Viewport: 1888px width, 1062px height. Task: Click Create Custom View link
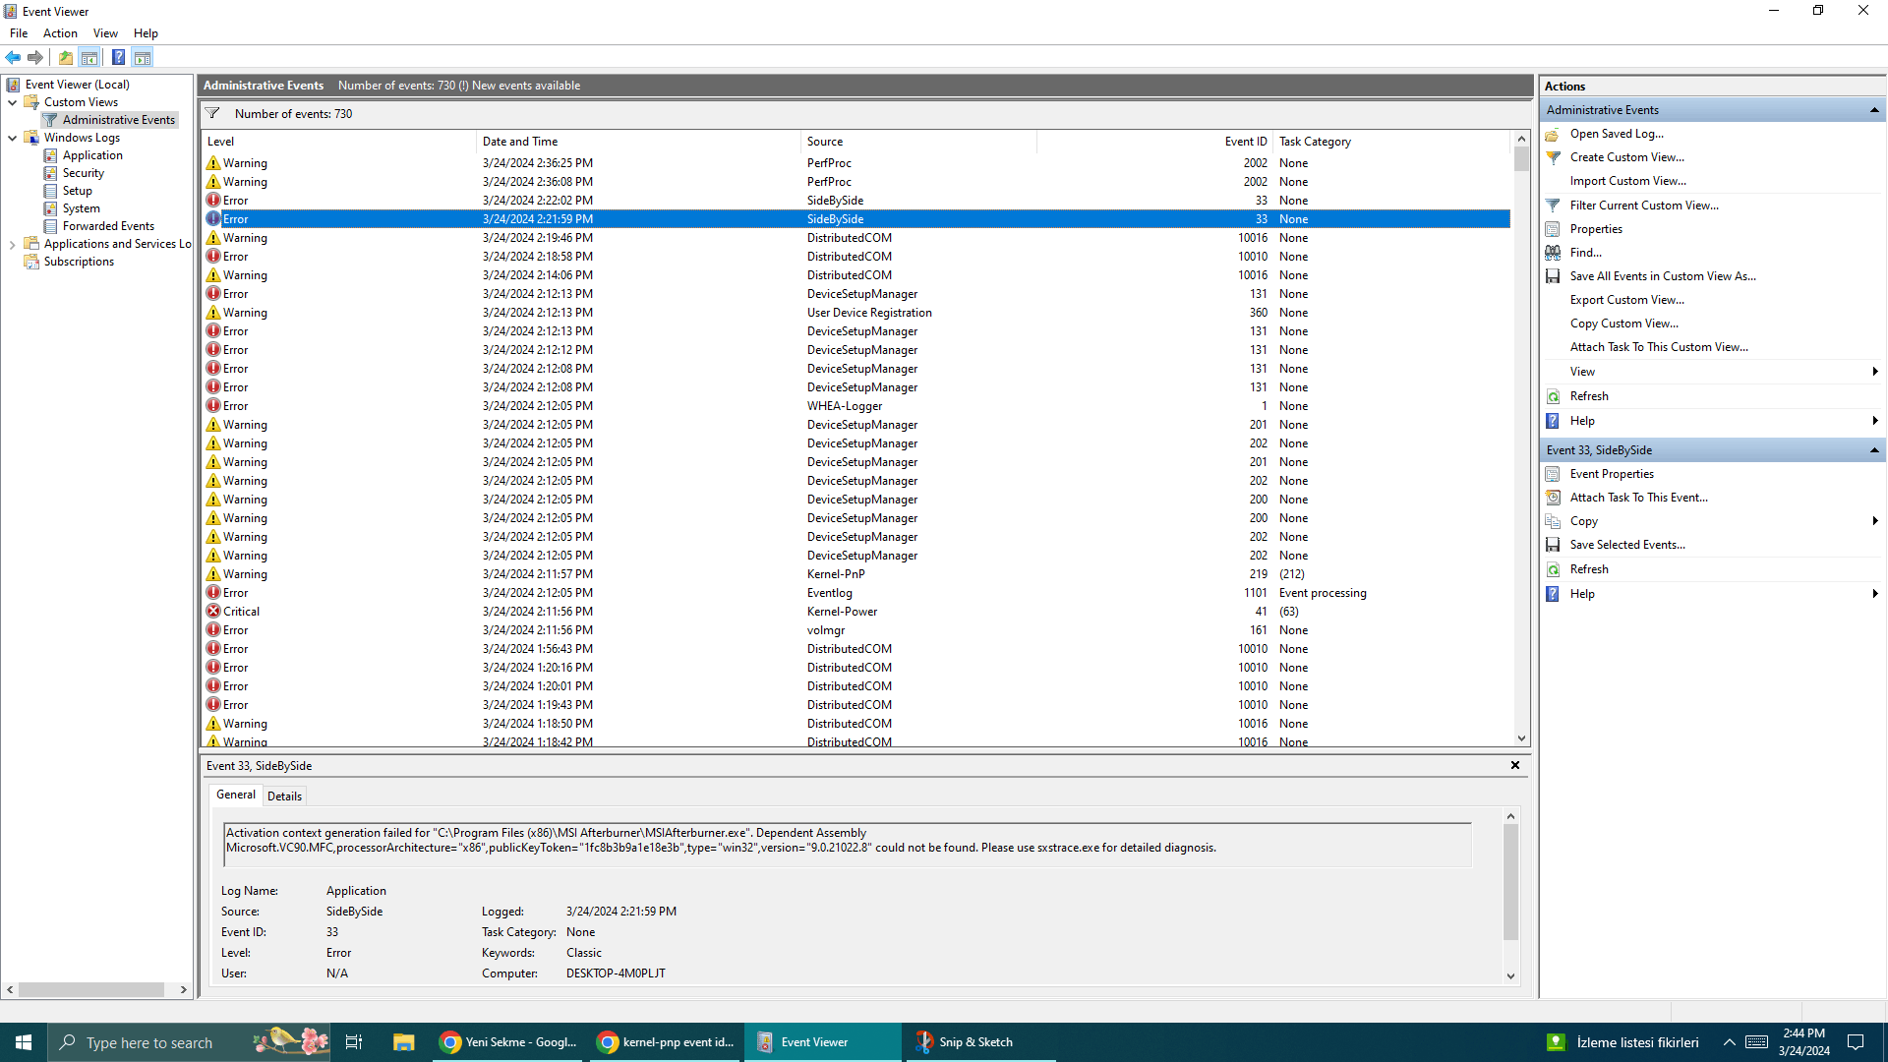coord(1626,157)
